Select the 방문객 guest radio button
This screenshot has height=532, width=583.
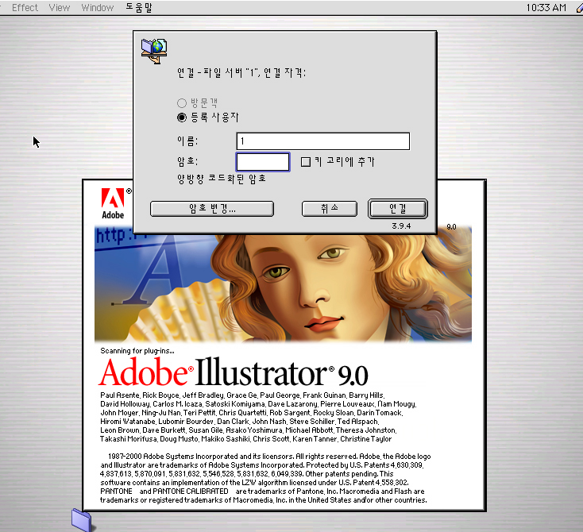[x=183, y=103]
